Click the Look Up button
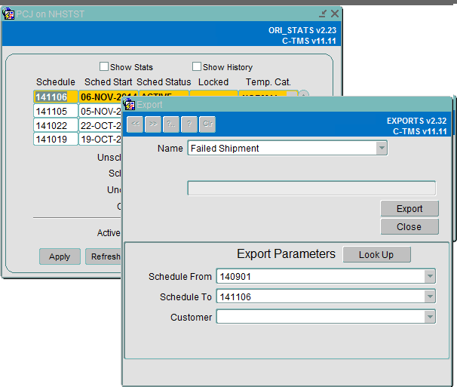Image resolution: width=457 pixels, height=387 pixels. pyautogui.click(x=376, y=254)
